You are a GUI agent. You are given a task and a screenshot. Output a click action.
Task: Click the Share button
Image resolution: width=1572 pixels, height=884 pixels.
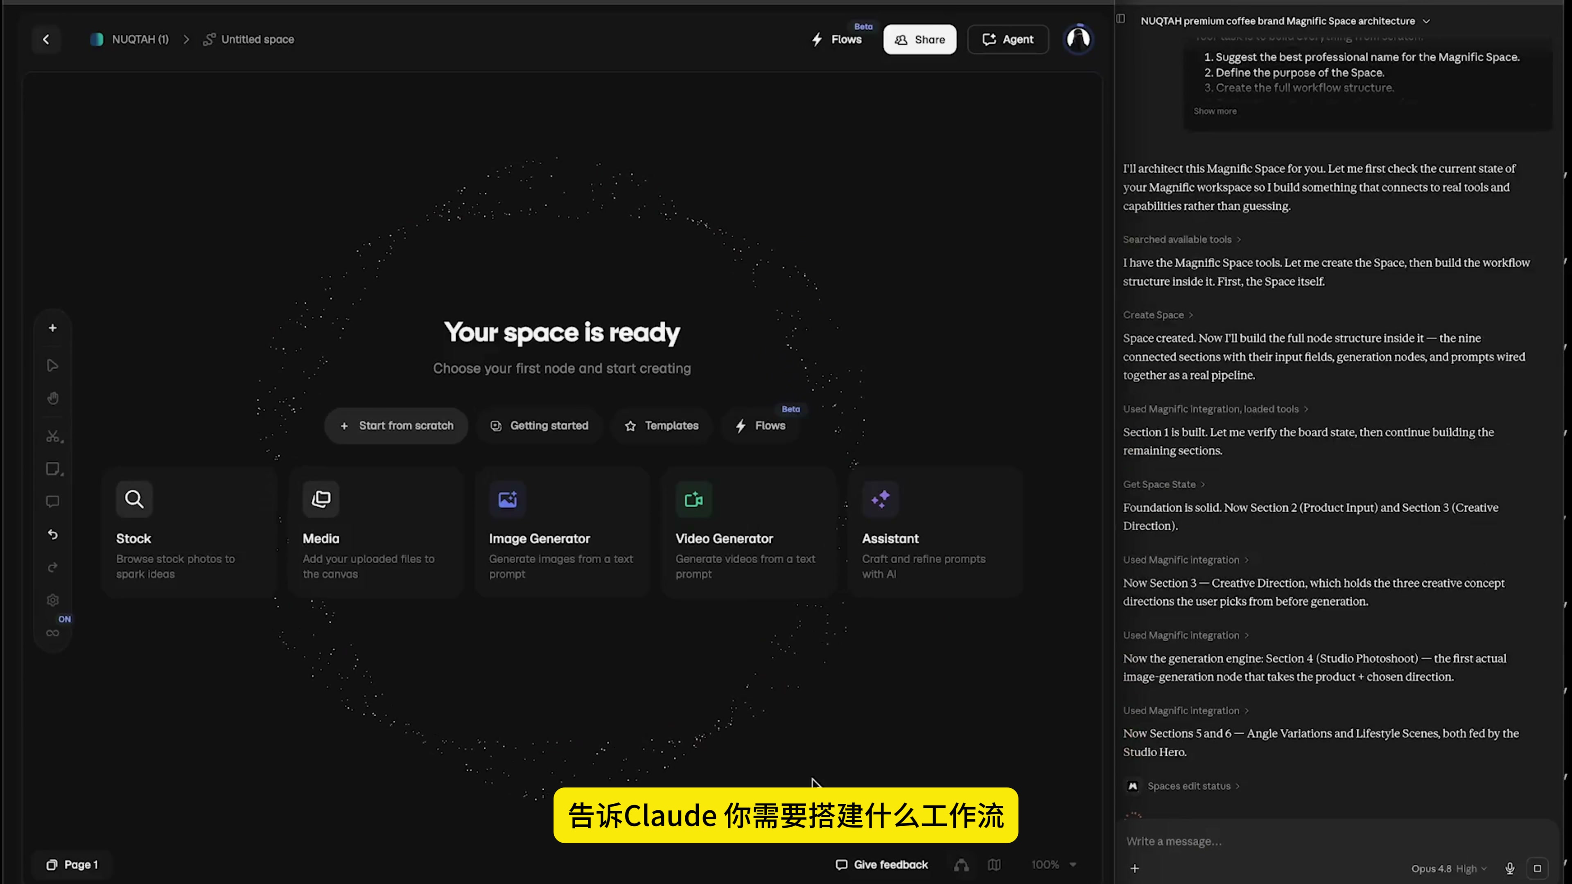[x=919, y=40]
